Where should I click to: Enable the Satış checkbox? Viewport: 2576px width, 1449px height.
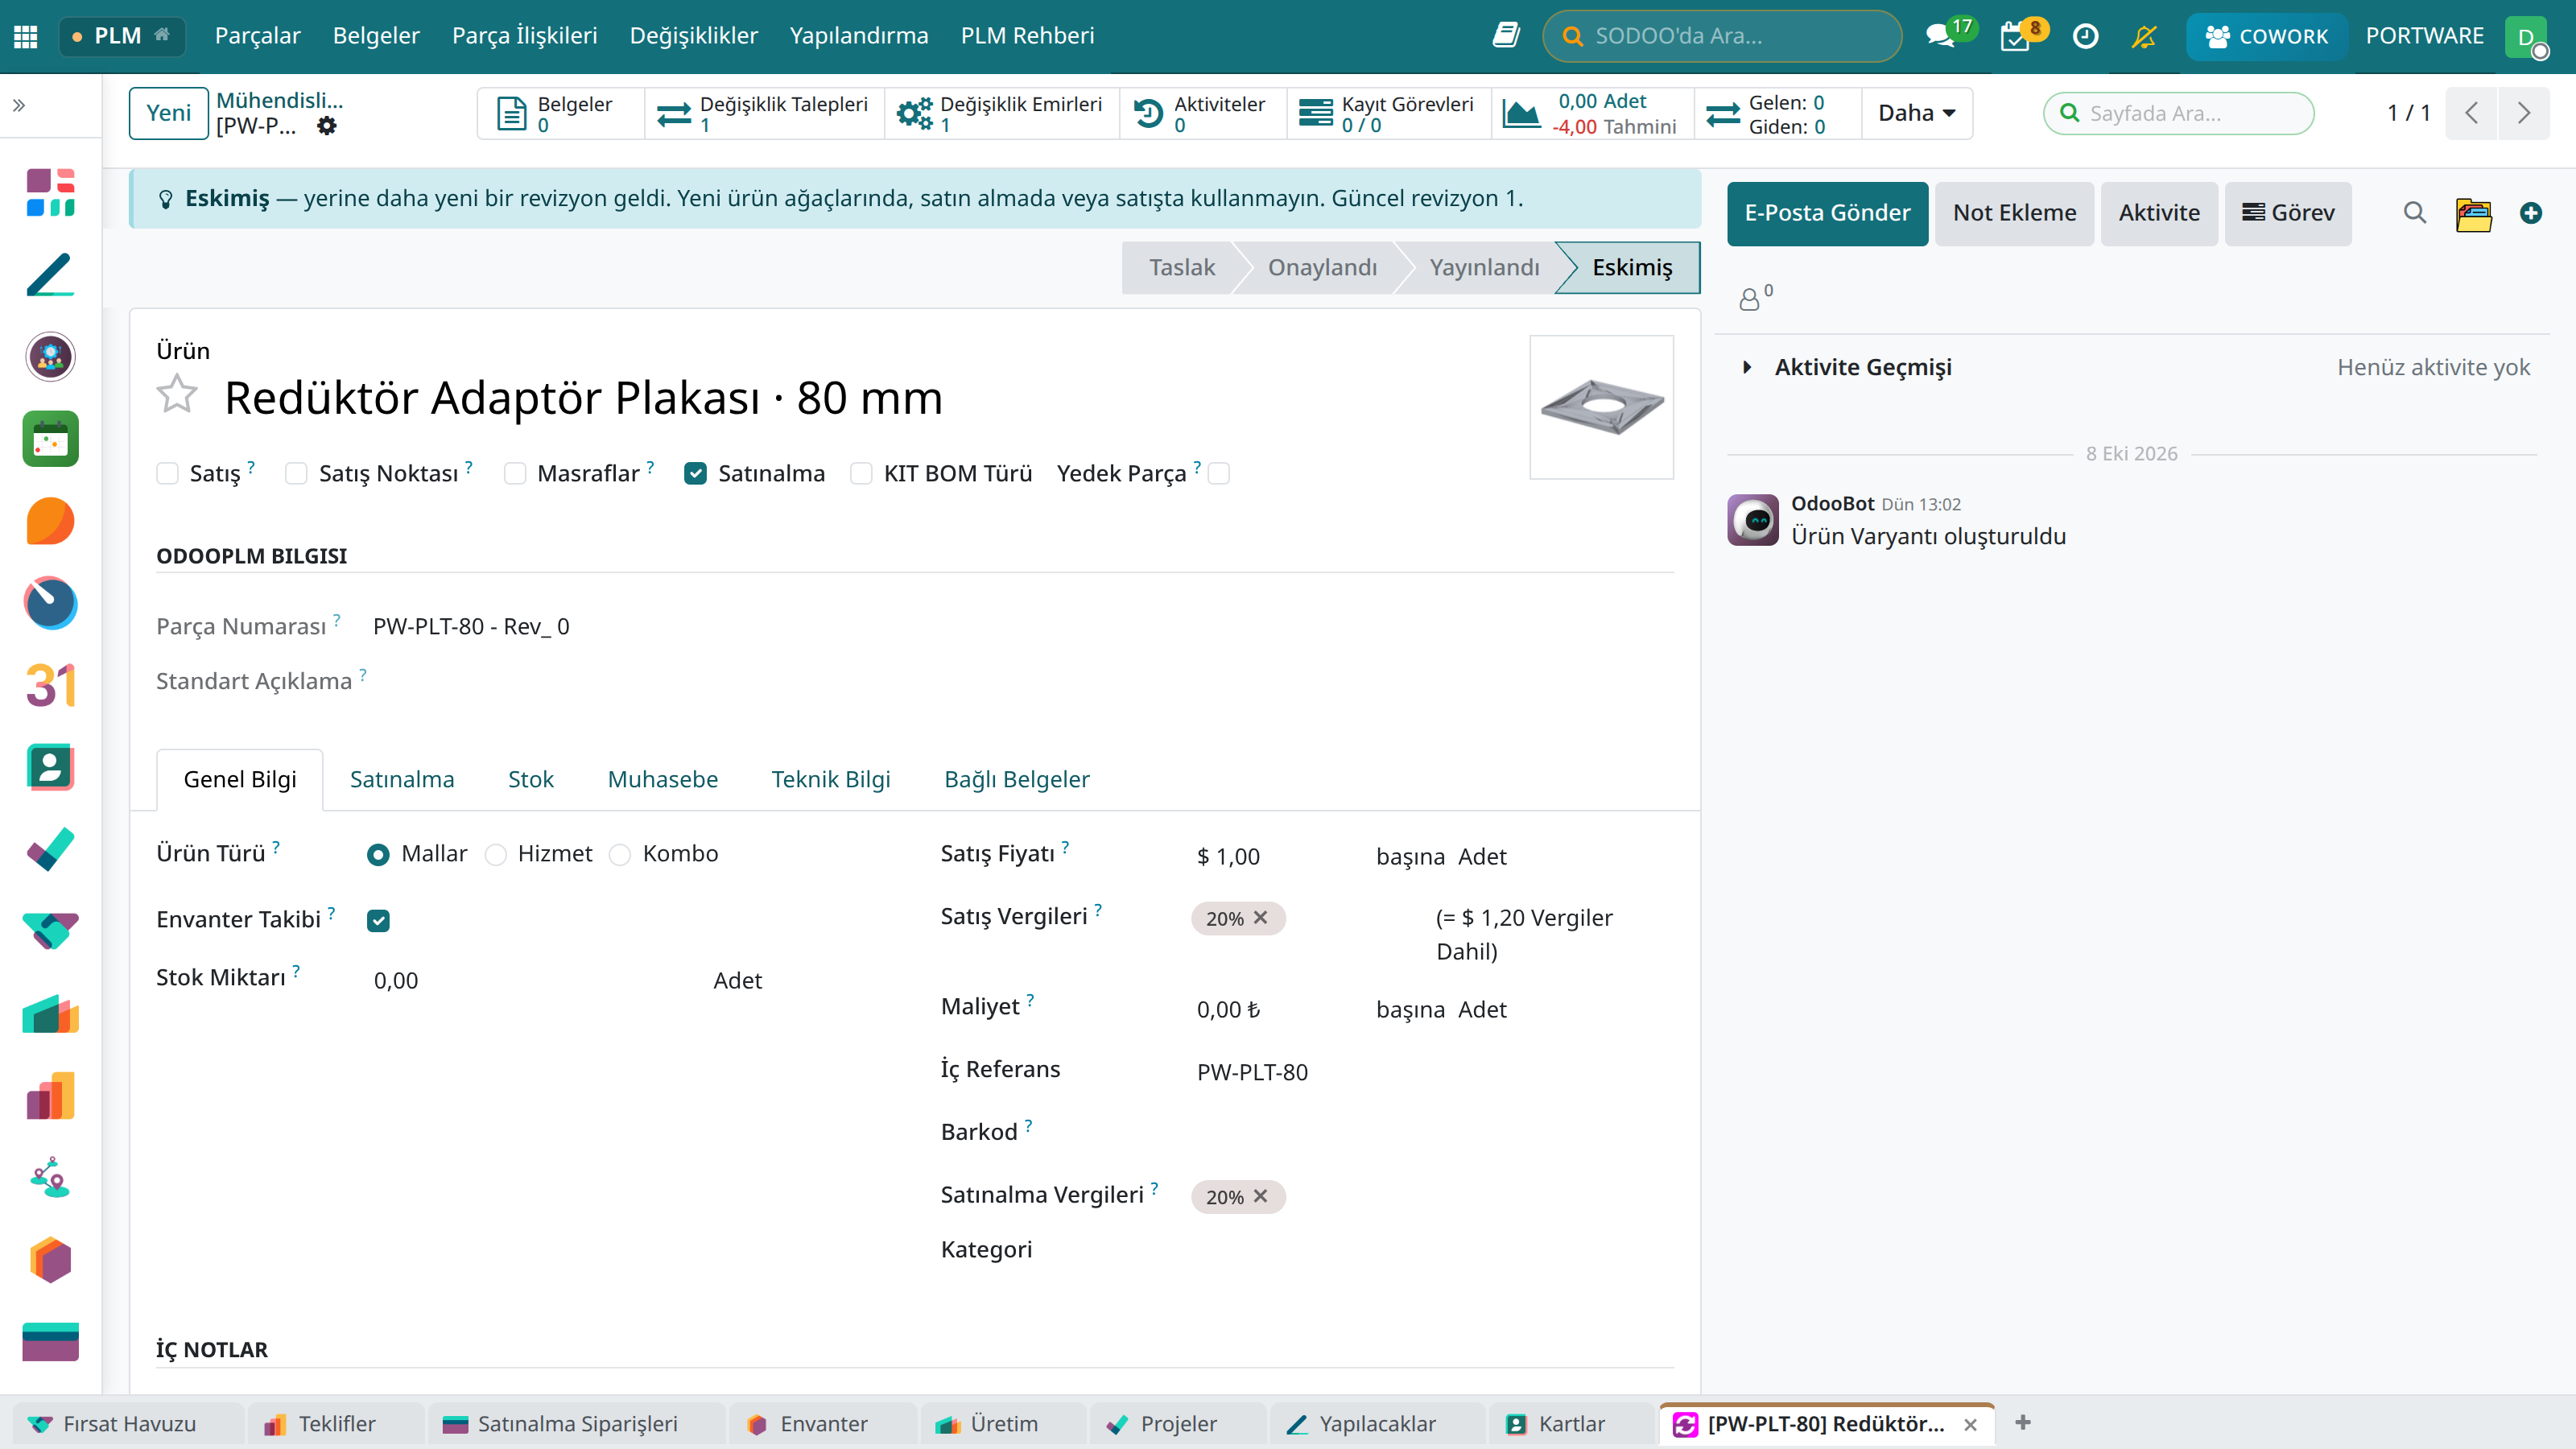point(167,473)
